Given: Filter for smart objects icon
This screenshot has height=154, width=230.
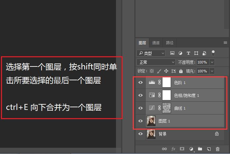Looking at the screenshot, I should (204, 53).
